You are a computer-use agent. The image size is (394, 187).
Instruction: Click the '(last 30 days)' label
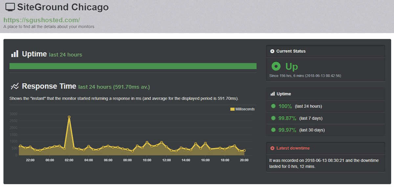click(x=312, y=130)
